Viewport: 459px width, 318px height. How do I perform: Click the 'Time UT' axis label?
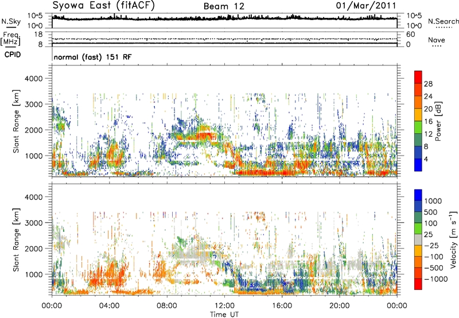pyautogui.click(x=224, y=315)
